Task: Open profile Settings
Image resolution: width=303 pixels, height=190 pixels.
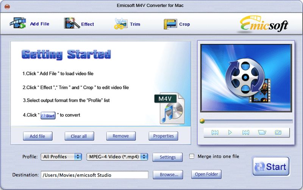Action: coord(167,157)
